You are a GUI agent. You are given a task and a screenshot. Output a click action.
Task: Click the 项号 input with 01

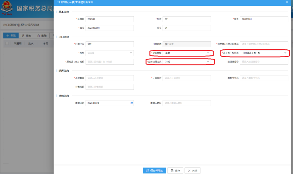tap(187, 28)
